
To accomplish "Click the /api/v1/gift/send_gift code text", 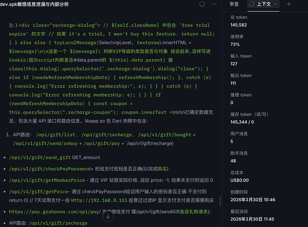I will (40, 158).
